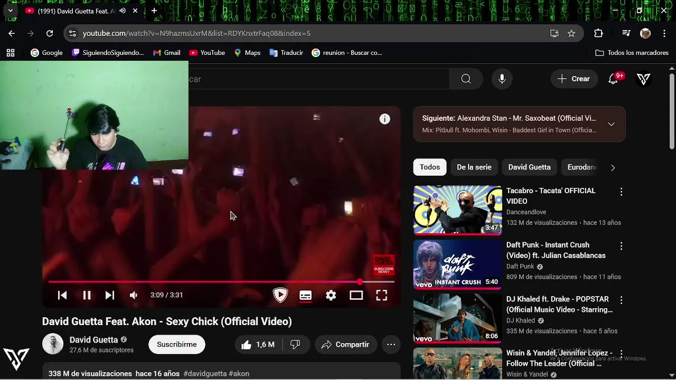Open Chrome profile avatar
Screen dimensions: 676x380
[645, 33]
